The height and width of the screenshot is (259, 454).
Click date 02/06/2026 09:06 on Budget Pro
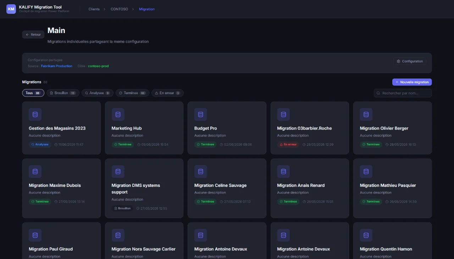(x=238, y=145)
